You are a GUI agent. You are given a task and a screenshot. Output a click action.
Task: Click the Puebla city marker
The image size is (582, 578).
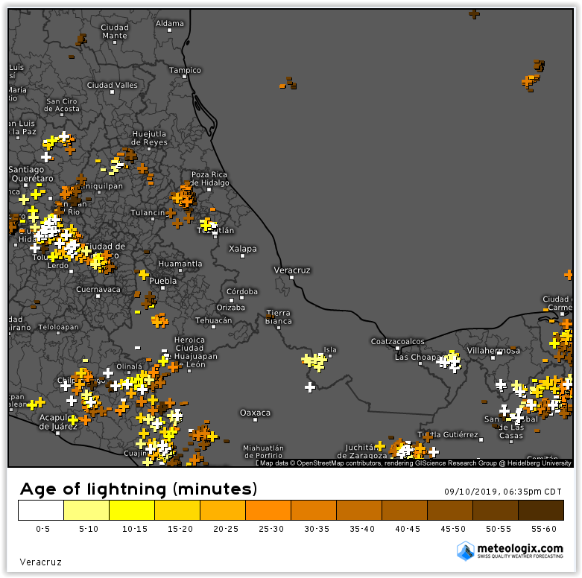pos(162,288)
